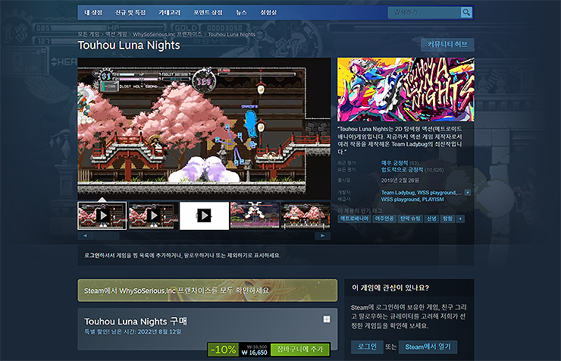The image size is (561, 361).
Task: Click the -10% discount badge
Action: (223, 350)
